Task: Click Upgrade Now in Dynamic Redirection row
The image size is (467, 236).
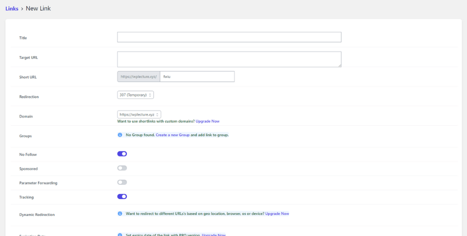Action: (x=277, y=214)
